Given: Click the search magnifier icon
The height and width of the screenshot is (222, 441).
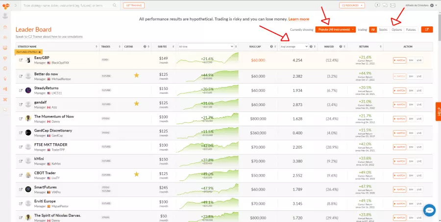Looking at the screenshot, I should click(x=115, y=5).
